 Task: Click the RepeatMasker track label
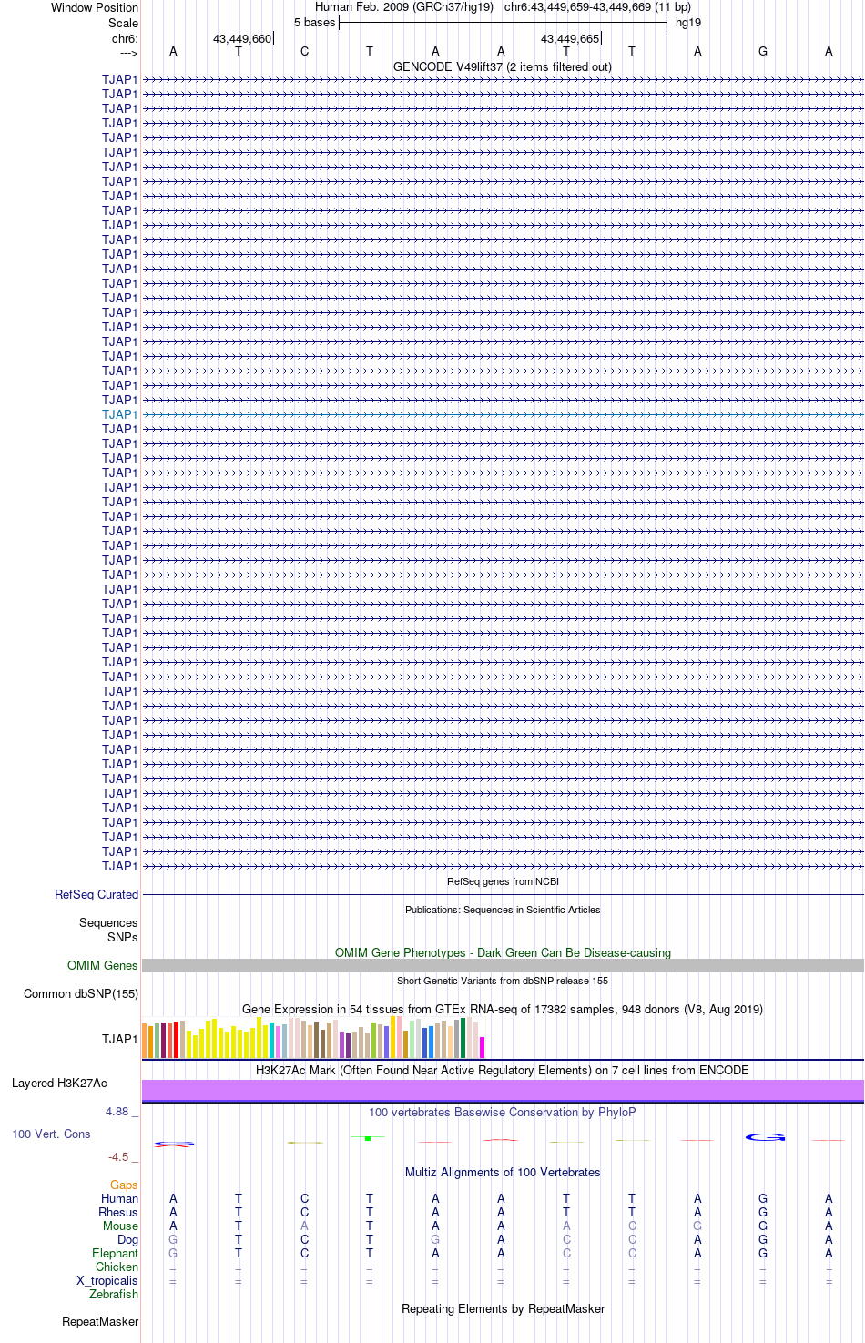100,1322
